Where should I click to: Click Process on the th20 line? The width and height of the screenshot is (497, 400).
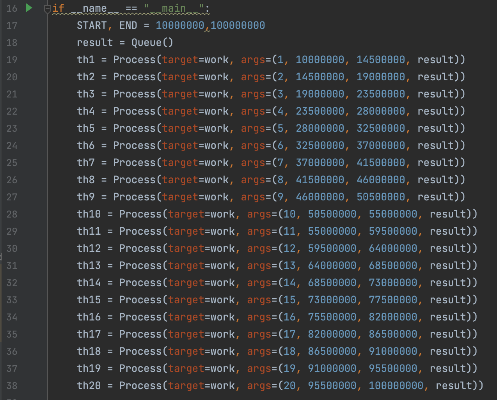pyautogui.click(x=140, y=386)
